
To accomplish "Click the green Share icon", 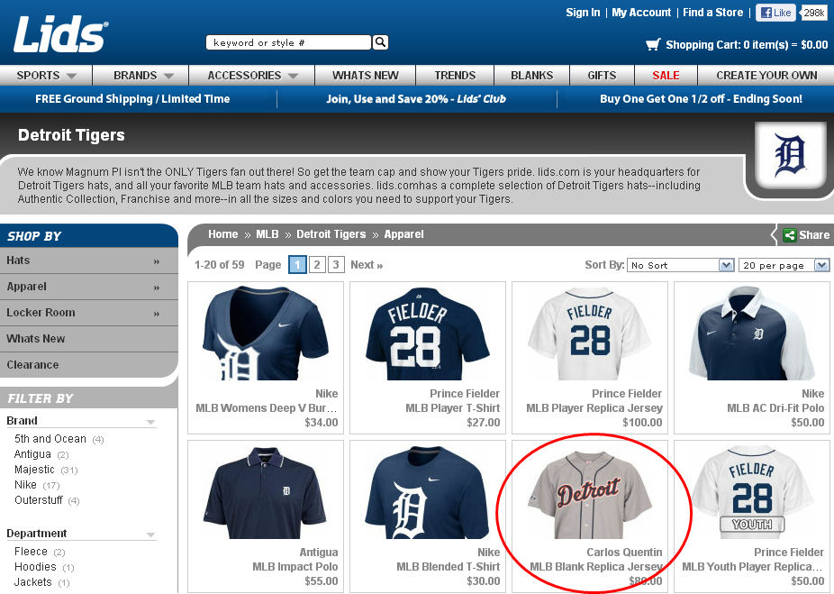I will point(790,234).
